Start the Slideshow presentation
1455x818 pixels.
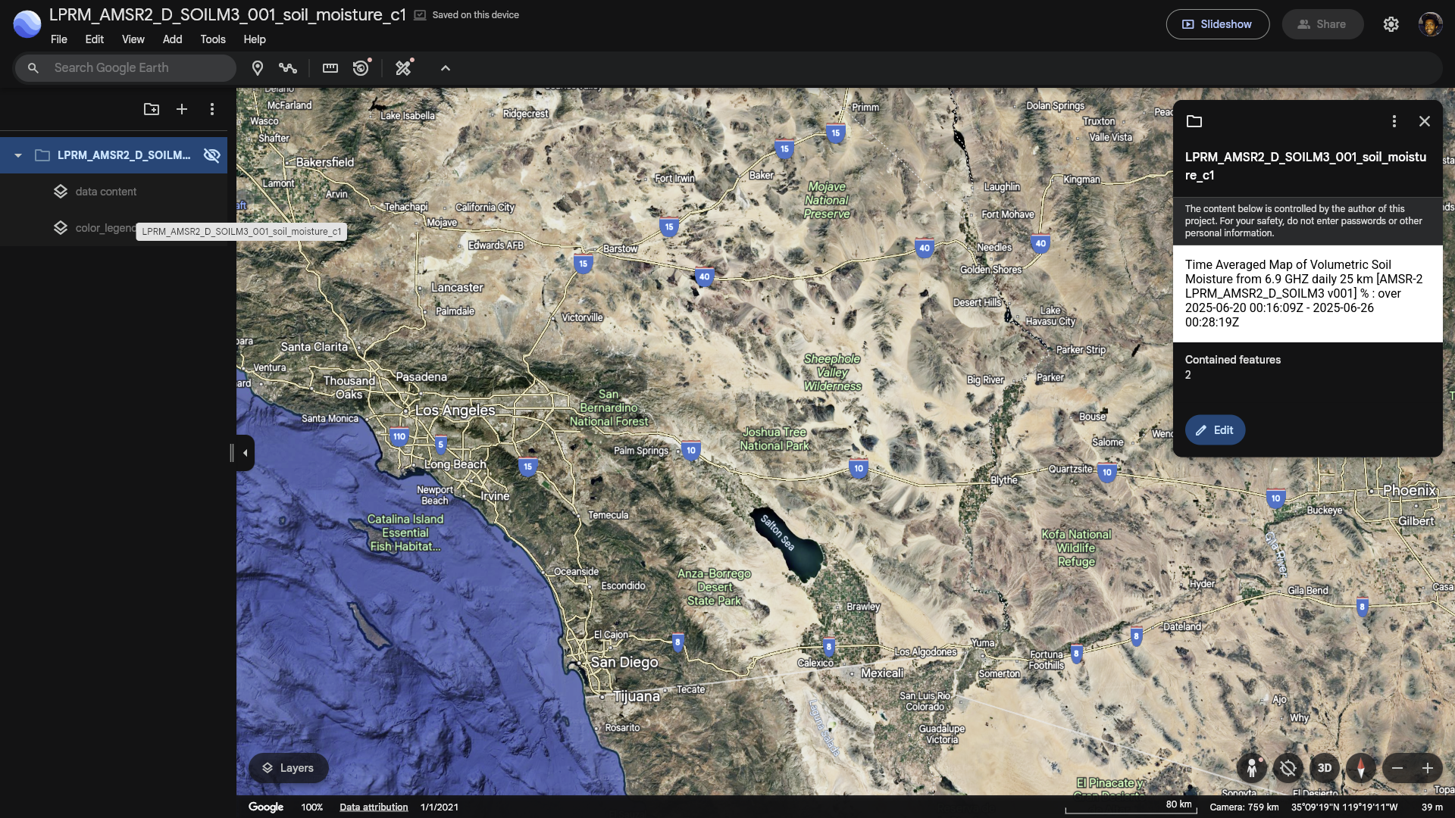(1218, 24)
